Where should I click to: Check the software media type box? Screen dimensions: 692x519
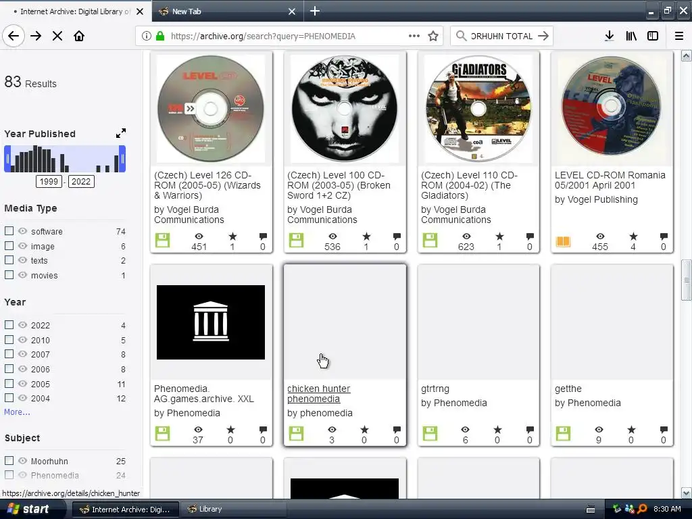(x=9, y=231)
